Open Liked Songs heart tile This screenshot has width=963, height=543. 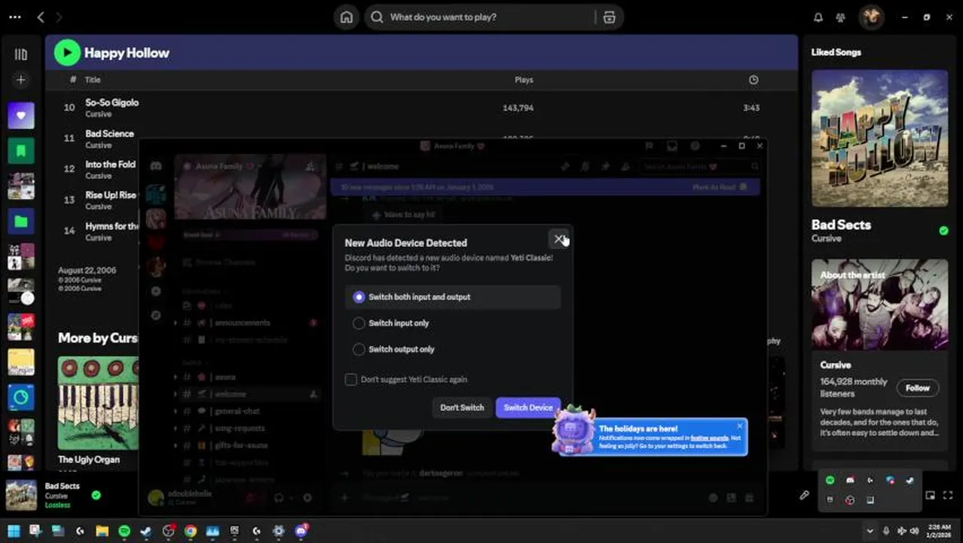pyautogui.click(x=21, y=115)
